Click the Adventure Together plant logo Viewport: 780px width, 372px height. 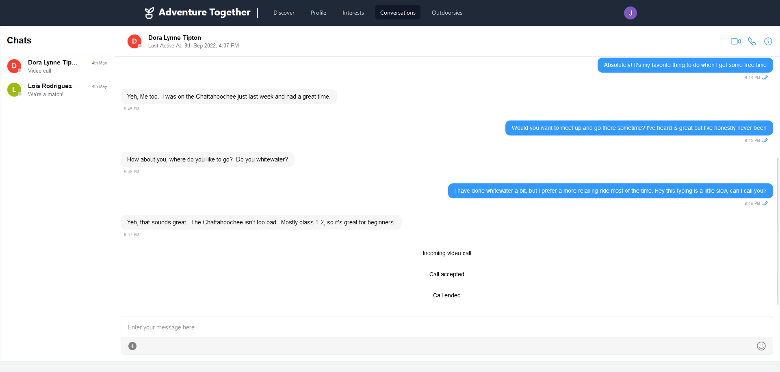149,13
